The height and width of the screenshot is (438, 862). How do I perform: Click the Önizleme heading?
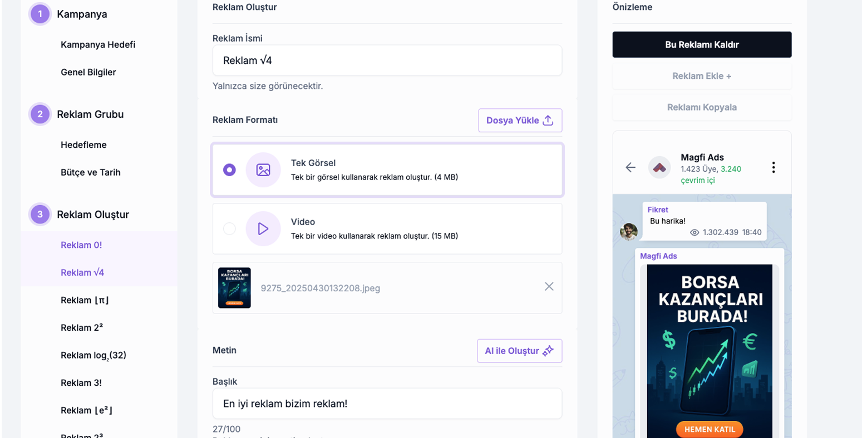tap(632, 7)
